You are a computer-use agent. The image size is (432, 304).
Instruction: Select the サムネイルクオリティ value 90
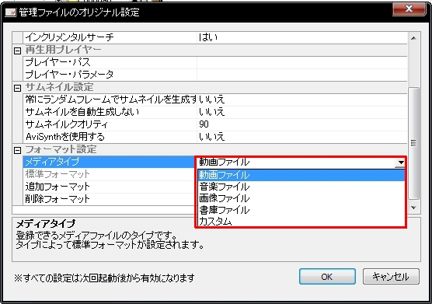click(204, 124)
